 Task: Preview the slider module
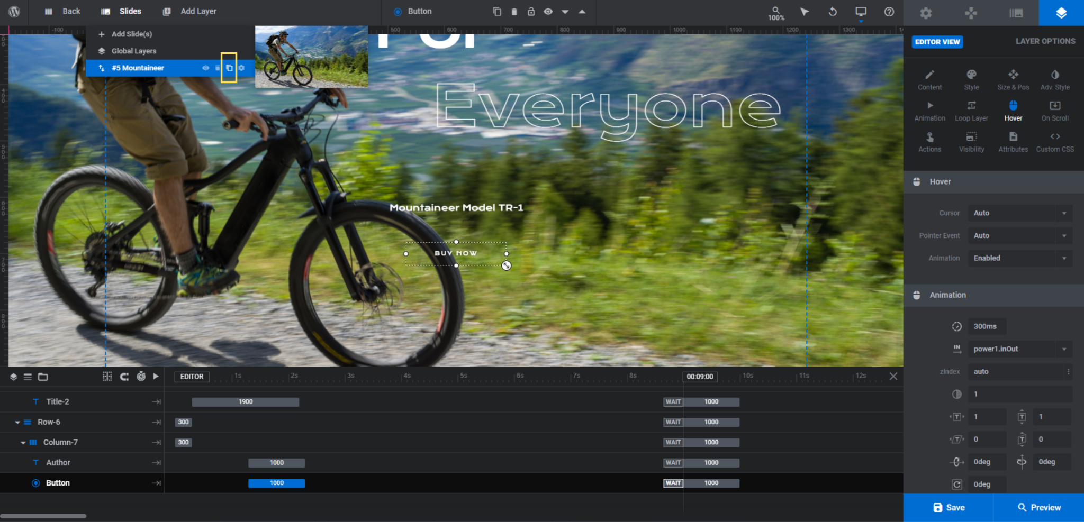(1038, 508)
